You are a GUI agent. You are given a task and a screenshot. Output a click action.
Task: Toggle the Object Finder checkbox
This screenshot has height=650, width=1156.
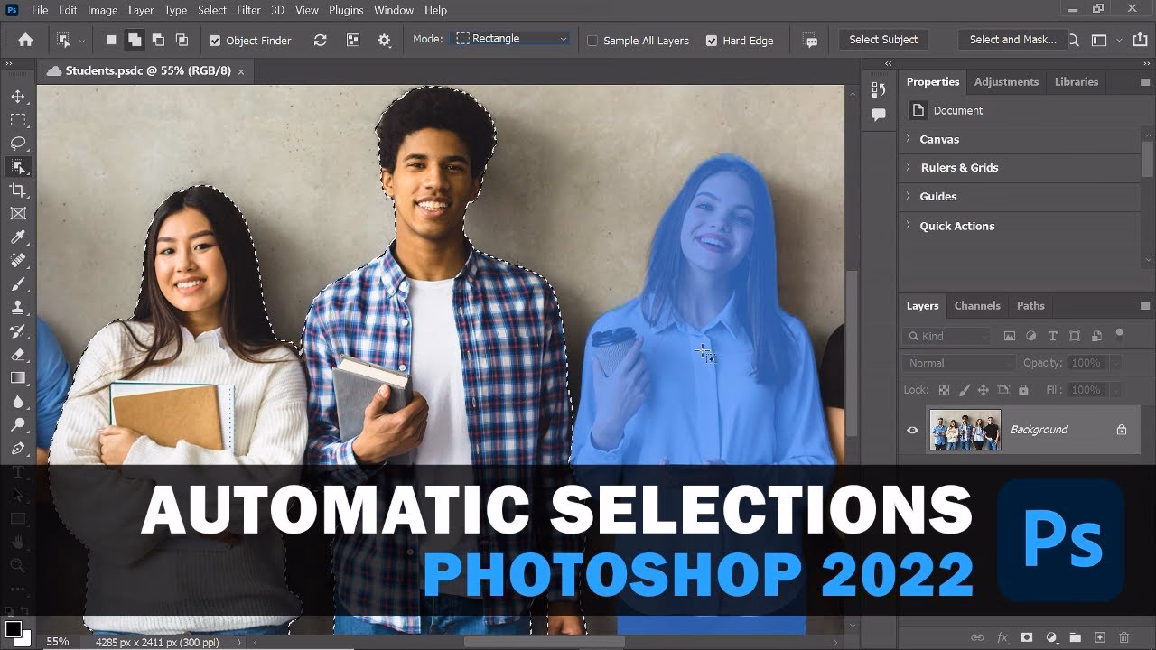click(215, 40)
